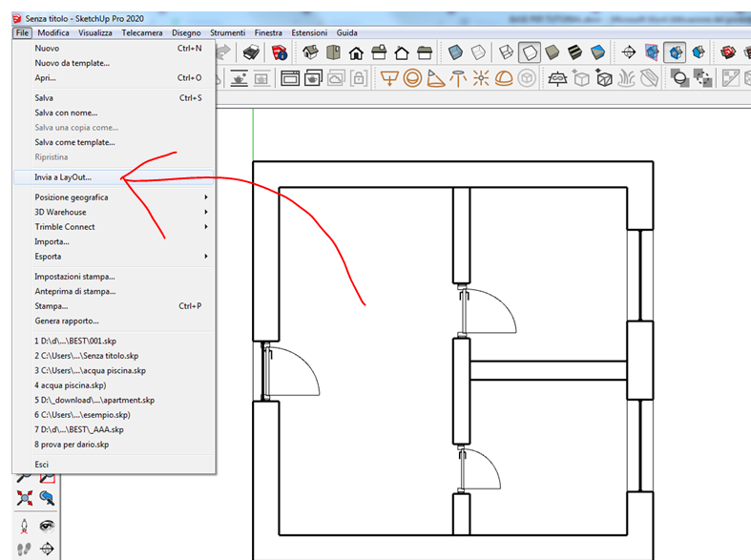Click Salva con nome entry
The image size is (751, 560).
[x=66, y=113]
